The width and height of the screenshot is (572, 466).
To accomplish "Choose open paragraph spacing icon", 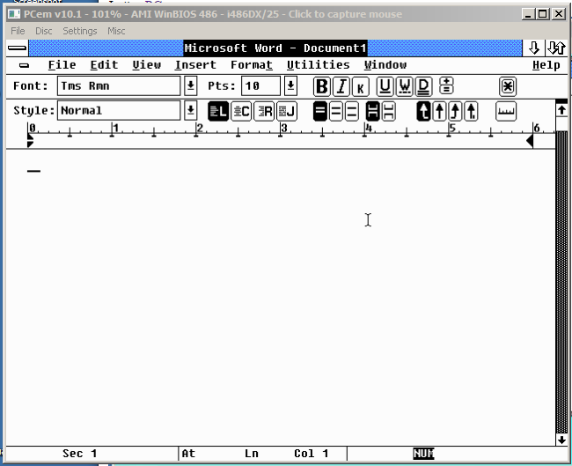I will (x=388, y=111).
